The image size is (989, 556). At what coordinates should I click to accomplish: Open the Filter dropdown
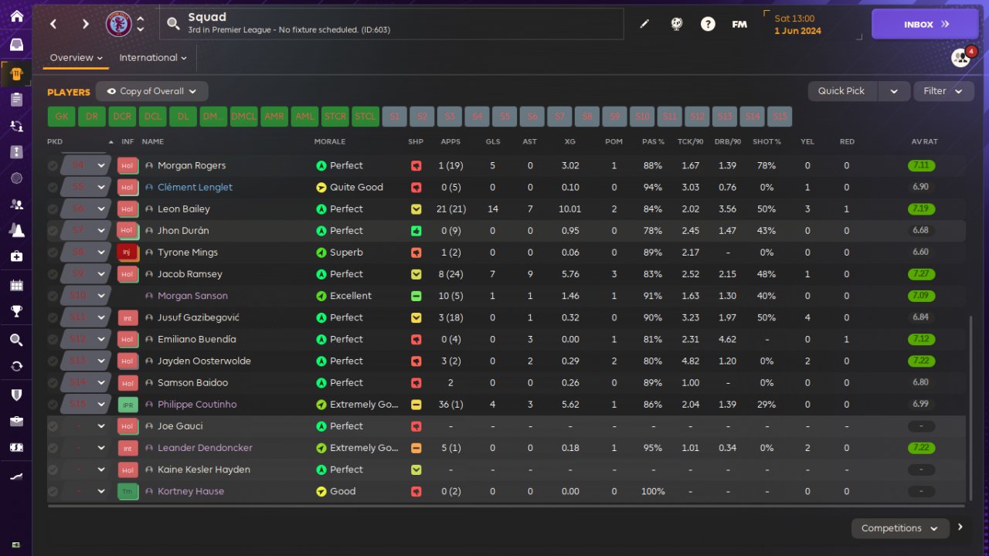[x=943, y=91]
